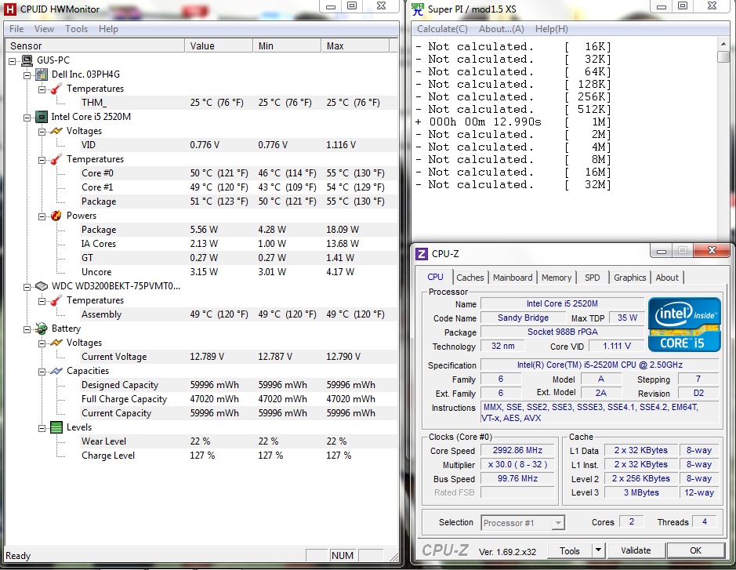Open the Tools dropdown arrow in CPU-Z
The height and width of the screenshot is (570, 736).
tap(598, 550)
